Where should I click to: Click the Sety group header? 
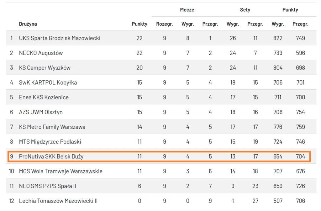(245, 10)
